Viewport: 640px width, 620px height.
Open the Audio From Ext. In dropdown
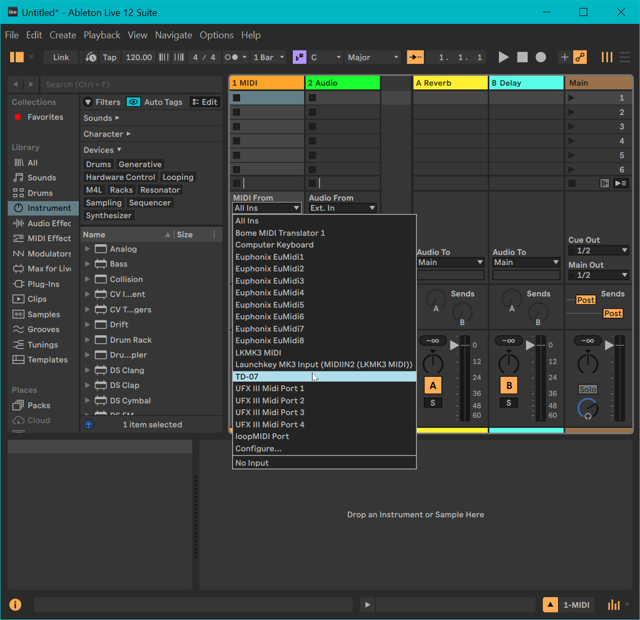click(342, 208)
